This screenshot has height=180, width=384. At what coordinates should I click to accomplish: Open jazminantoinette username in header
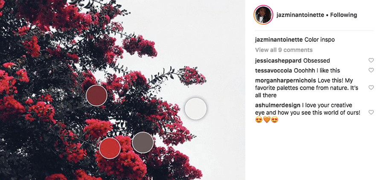[x=300, y=15]
